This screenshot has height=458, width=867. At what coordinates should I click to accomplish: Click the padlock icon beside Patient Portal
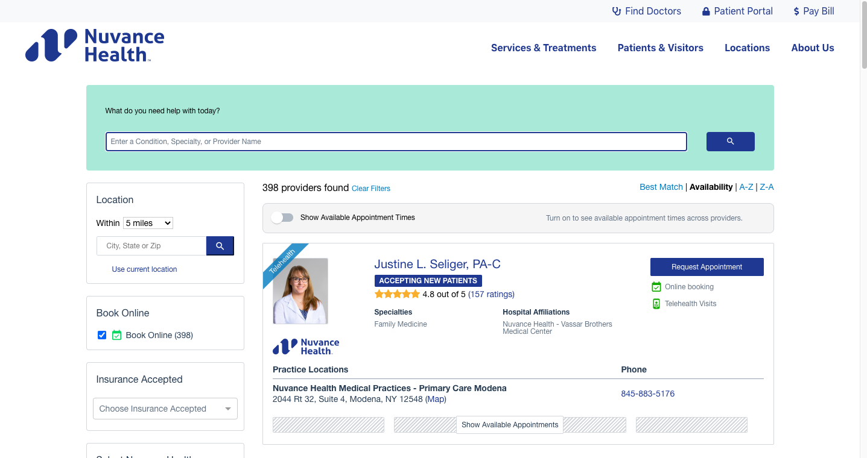click(x=706, y=11)
